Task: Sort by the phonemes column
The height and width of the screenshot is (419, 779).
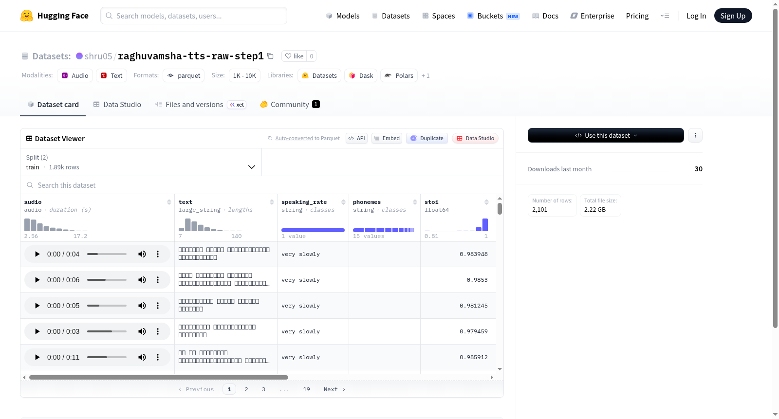Action: 415,202
